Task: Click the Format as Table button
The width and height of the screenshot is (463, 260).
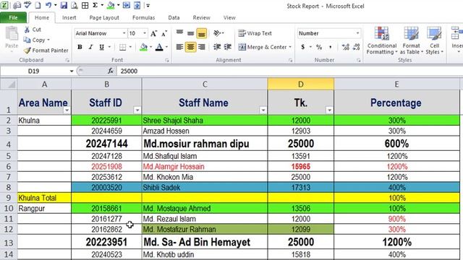Action: tap(412, 40)
